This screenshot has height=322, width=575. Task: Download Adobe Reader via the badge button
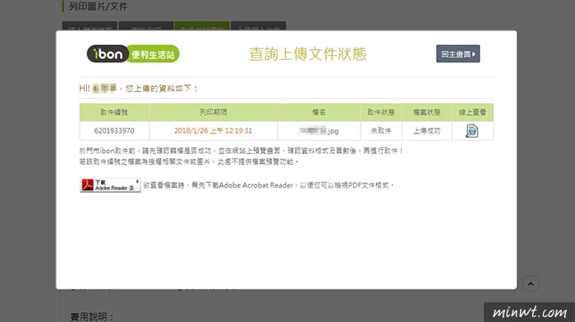pyautogui.click(x=110, y=185)
